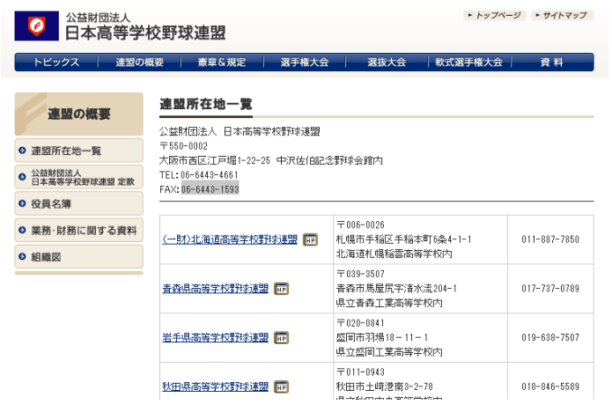Click address 秋田市土崎港南3-2-78
The width and height of the screenshot is (612, 412).
pyautogui.click(x=385, y=387)
